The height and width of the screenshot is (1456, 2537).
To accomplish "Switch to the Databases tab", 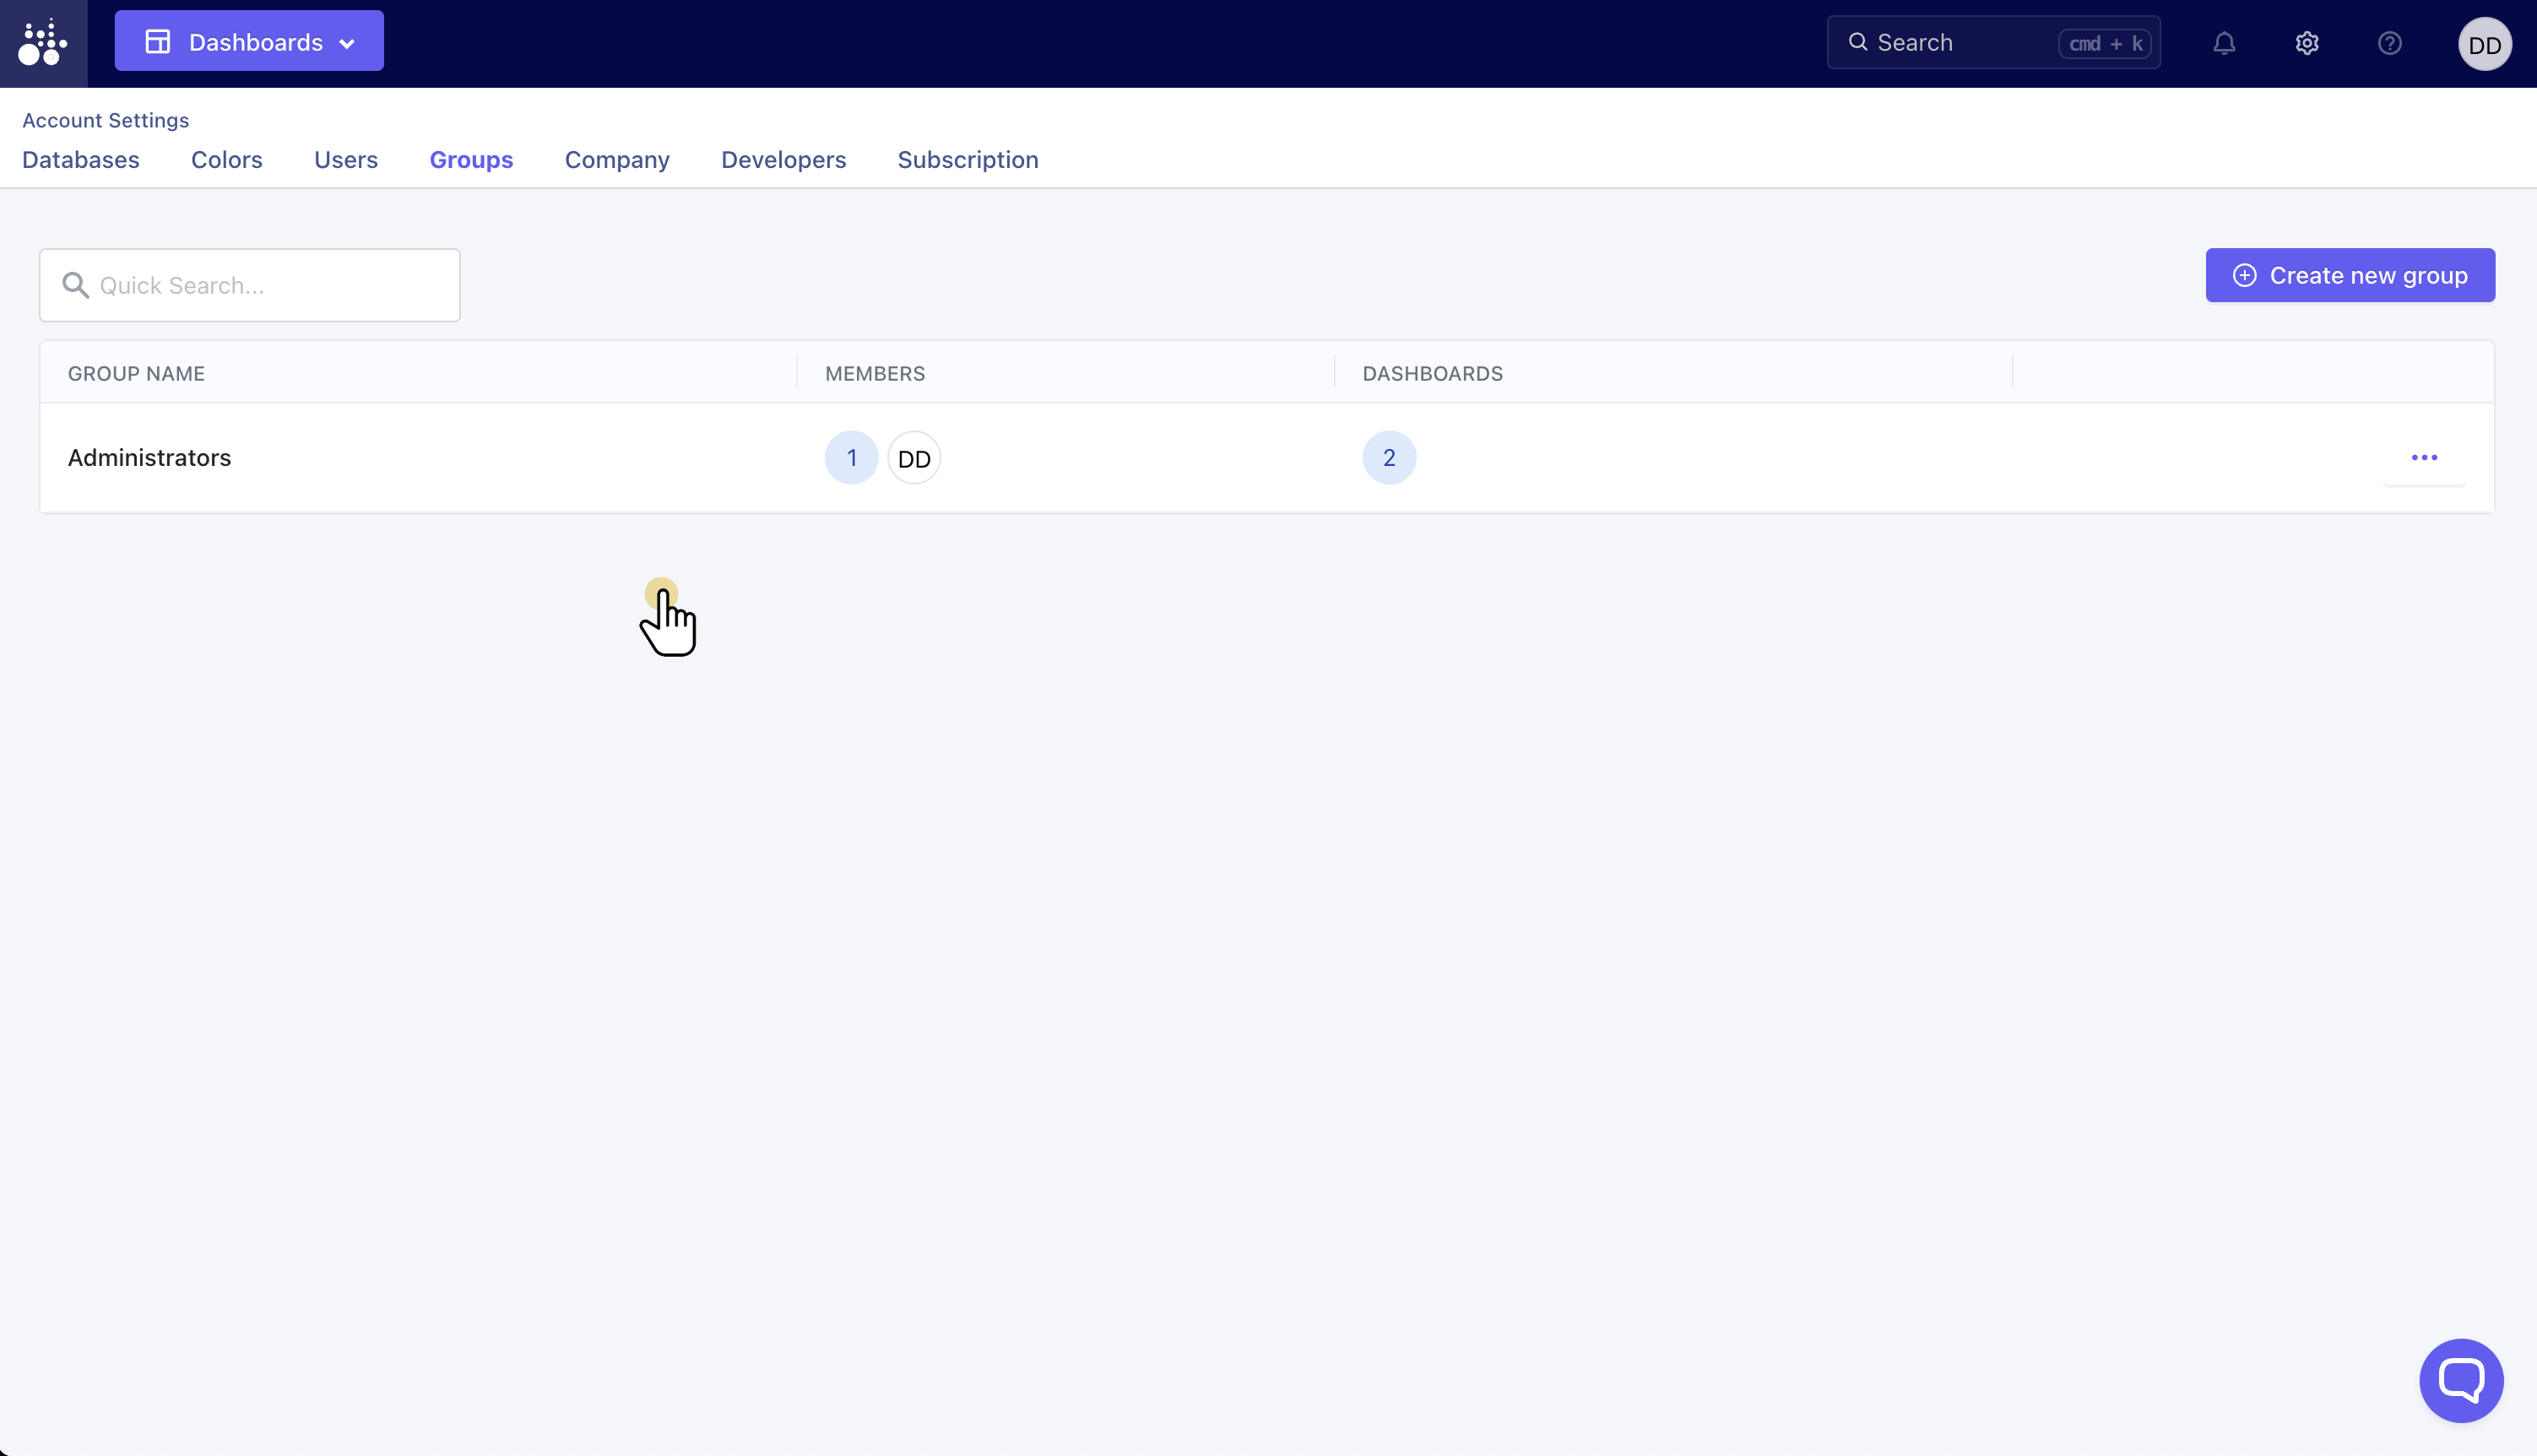I will click(x=81, y=160).
